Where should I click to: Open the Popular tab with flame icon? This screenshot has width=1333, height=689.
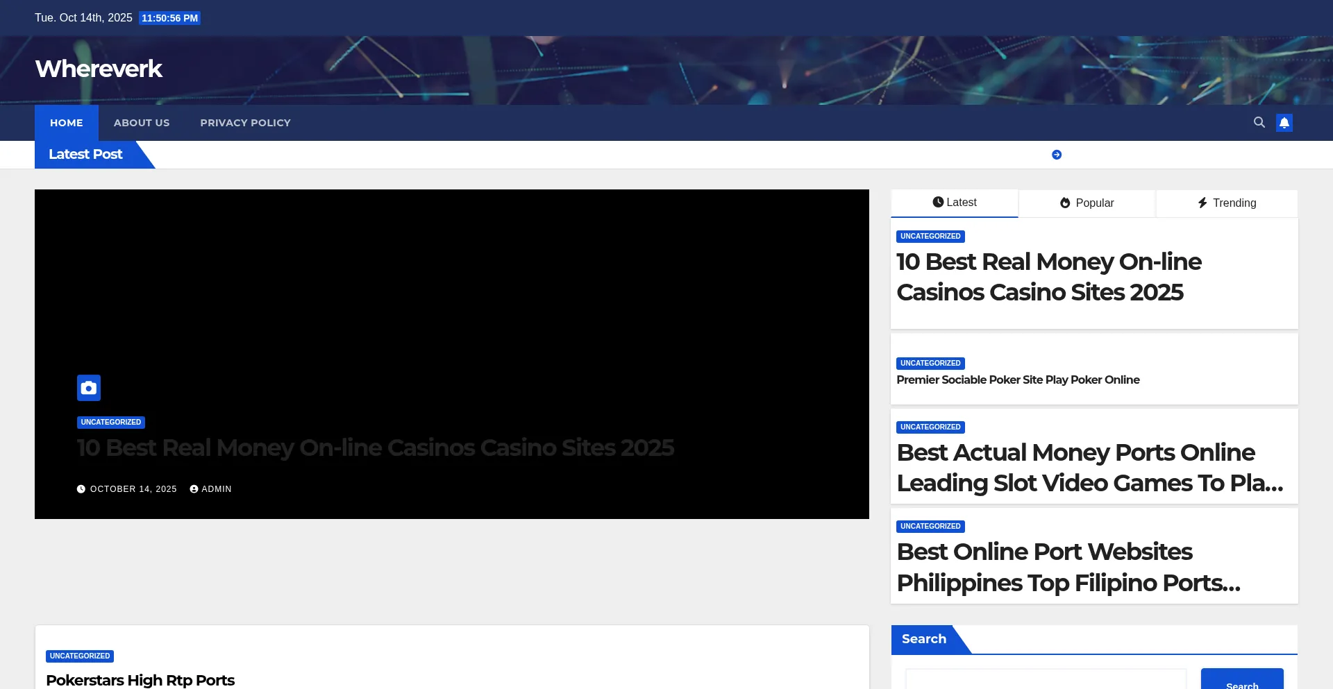pos(1087,203)
